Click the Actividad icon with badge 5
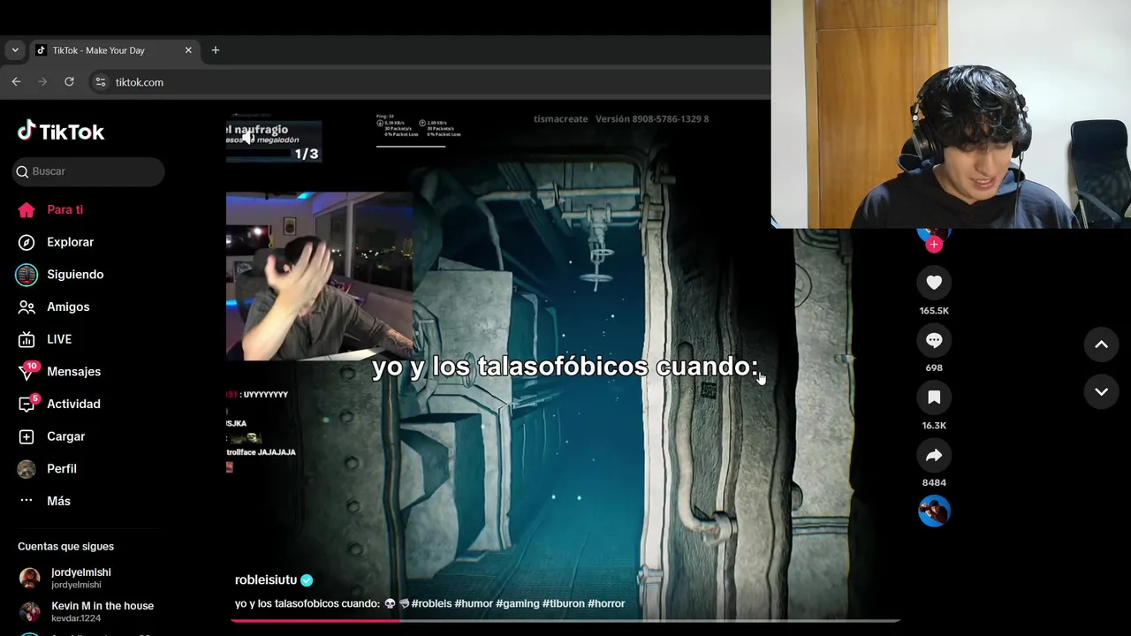Image resolution: width=1131 pixels, height=636 pixels. [28, 404]
